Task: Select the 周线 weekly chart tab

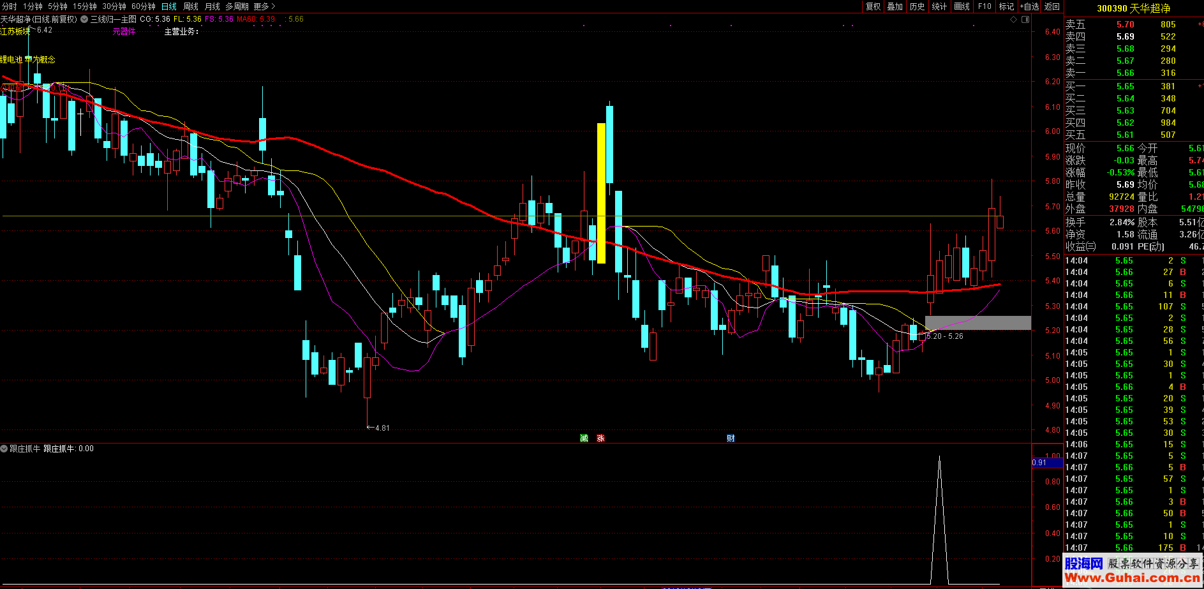Action: coord(191,6)
